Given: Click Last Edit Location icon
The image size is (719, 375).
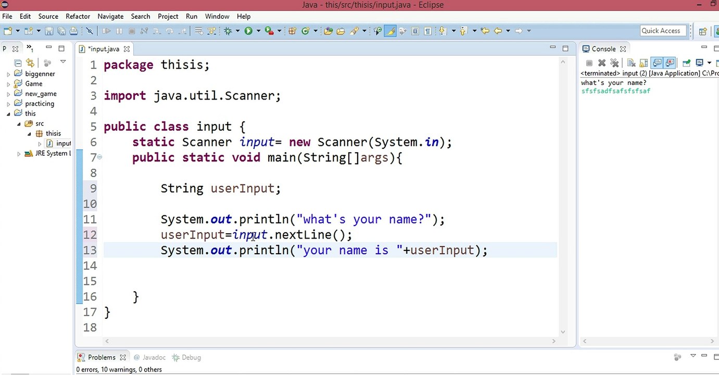Looking at the screenshot, I should tap(485, 31).
